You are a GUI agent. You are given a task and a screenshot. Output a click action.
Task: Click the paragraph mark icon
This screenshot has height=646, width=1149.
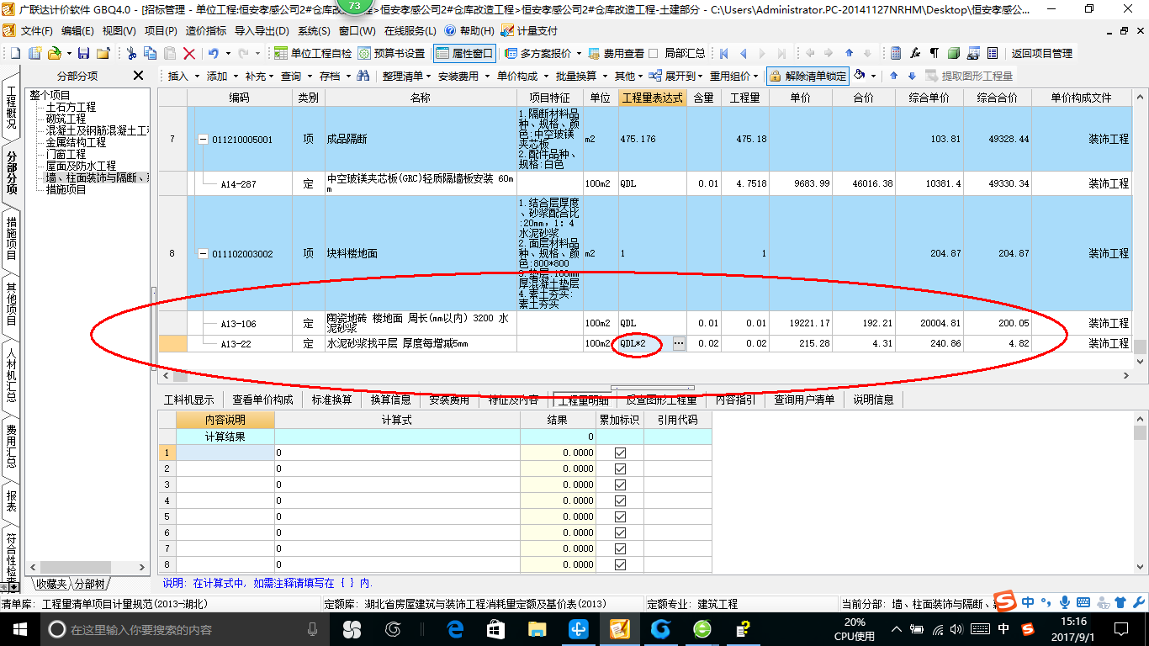click(934, 53)
